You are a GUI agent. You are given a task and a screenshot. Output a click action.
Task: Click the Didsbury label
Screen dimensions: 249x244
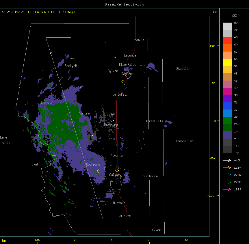click(111, 125)
